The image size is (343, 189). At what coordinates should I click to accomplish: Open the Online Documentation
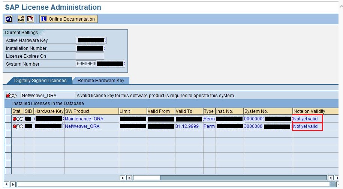click(69, 19)
